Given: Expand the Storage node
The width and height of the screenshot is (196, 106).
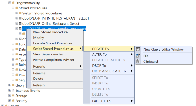Looking at the screenshot, I should (10, 96).
